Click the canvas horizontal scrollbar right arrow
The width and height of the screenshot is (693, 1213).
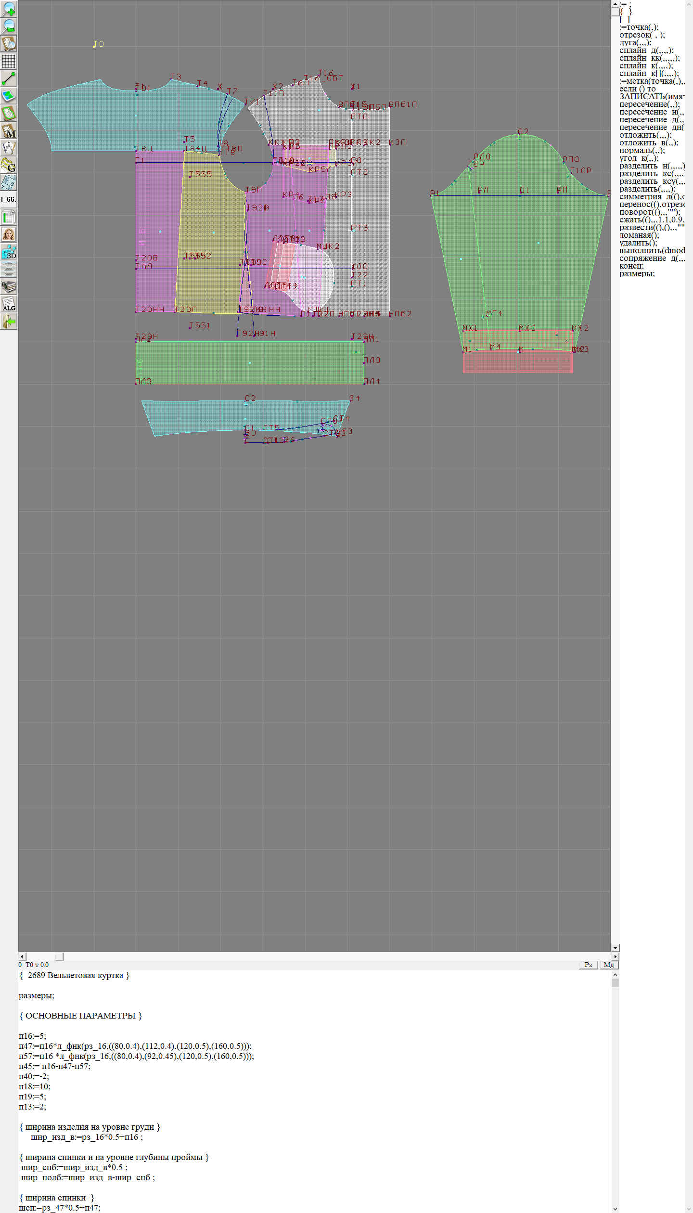pos(615,956)
